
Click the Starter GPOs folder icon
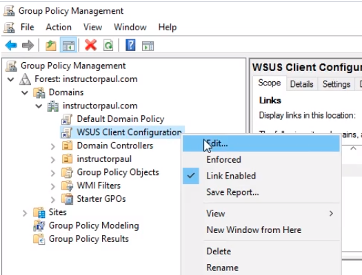[67, 199]
